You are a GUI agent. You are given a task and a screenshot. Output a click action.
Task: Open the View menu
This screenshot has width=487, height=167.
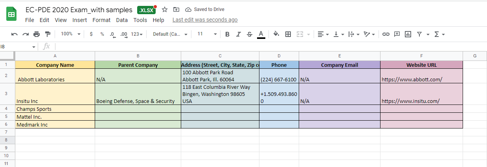click(61, 20)
